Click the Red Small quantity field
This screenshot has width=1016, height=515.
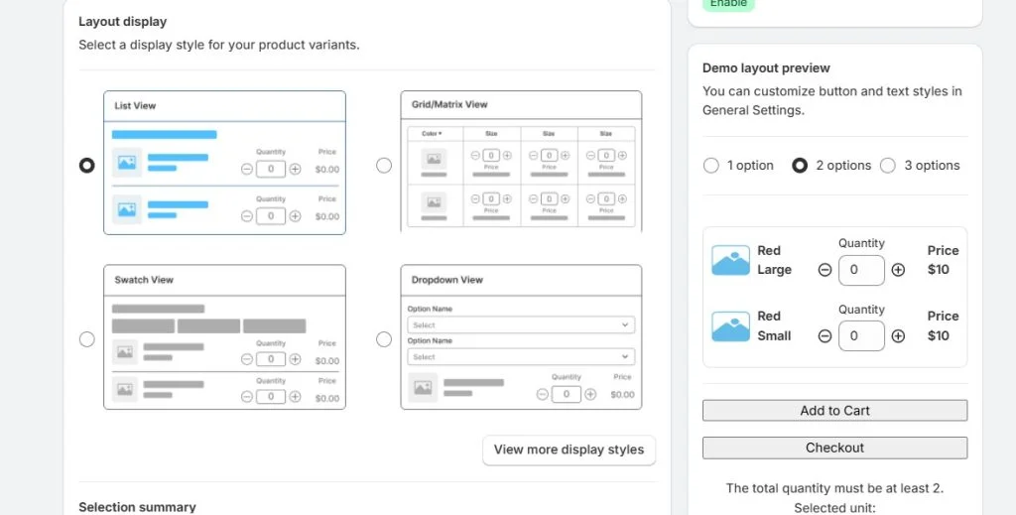point(861,335)
